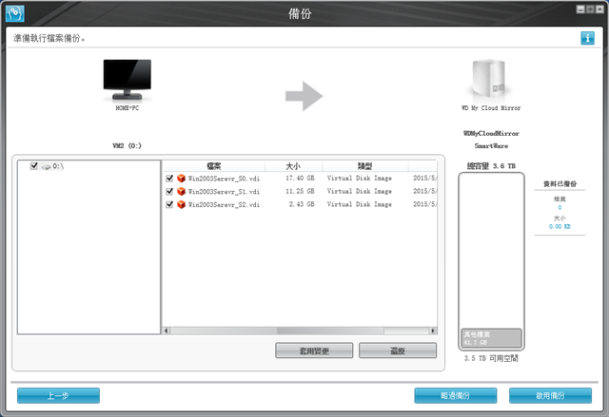Sort by the 大小 column header
Viewport: 609px width, 417px height.
click(x=293, y=166)
